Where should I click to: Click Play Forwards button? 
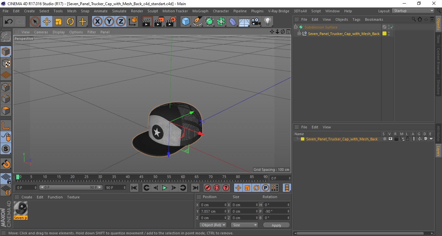point(165,188)
